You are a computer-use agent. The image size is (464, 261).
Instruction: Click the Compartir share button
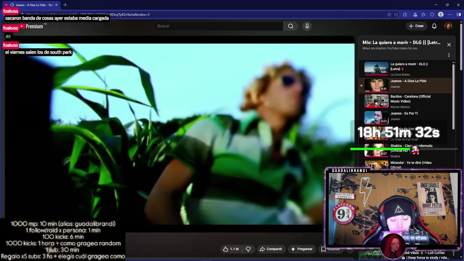[x=271, y=249]
